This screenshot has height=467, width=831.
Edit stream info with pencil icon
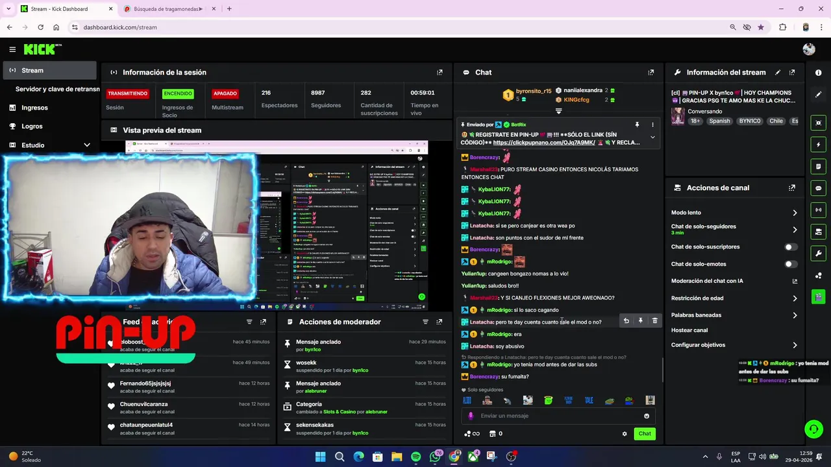[x=778, y=73]
